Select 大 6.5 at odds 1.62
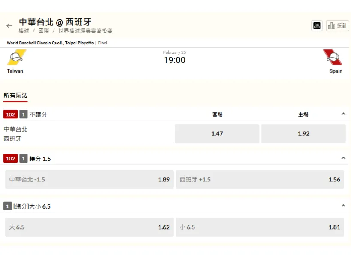Screen dimensions: 351x258 point(88,227)
